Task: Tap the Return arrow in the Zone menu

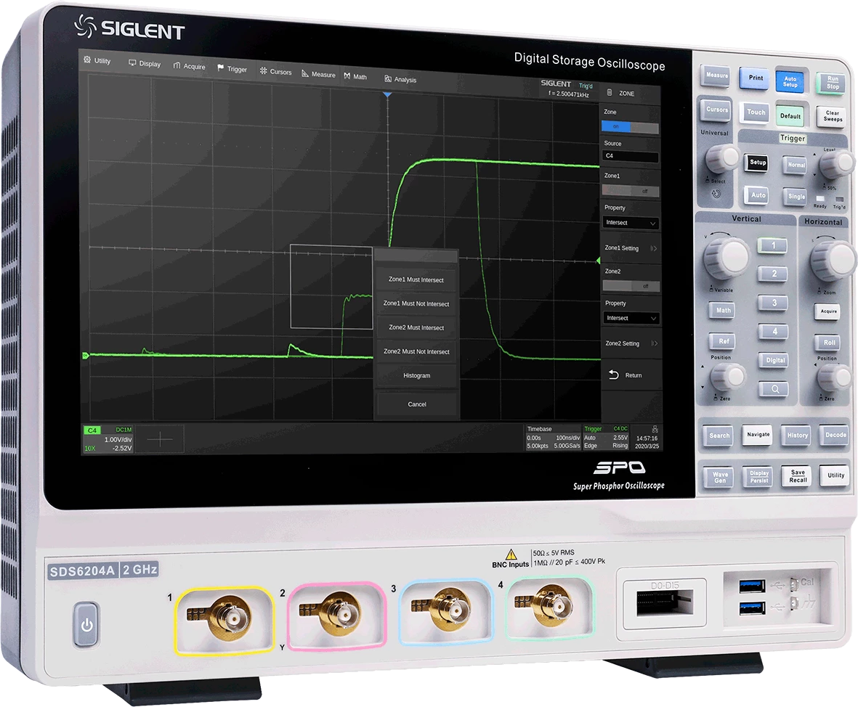Action: pos(614,375)
